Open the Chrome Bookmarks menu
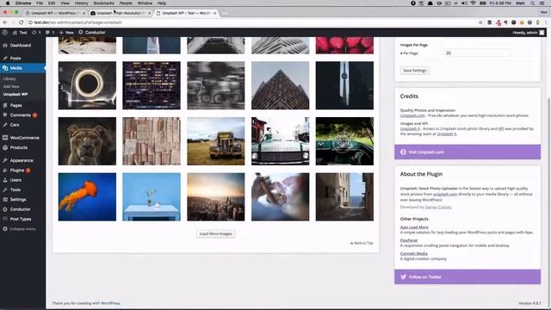Viewport: 551px width, 310px height. click(x=103, y=3)
